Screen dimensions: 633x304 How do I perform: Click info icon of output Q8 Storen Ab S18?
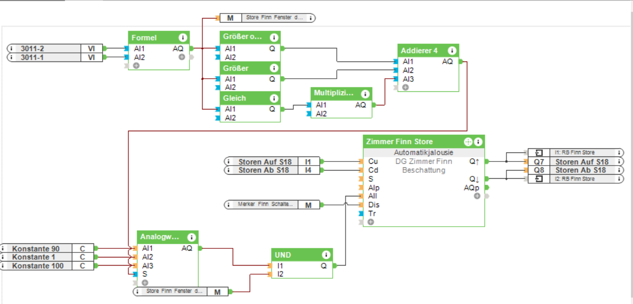click(x=619, y=170)
